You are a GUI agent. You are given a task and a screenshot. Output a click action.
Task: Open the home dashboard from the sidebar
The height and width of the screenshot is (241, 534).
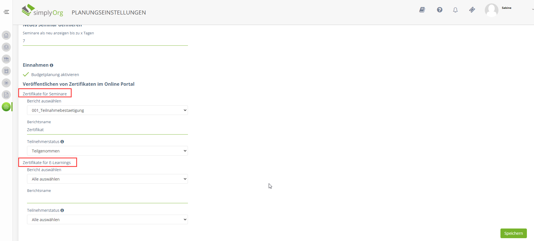6,35
